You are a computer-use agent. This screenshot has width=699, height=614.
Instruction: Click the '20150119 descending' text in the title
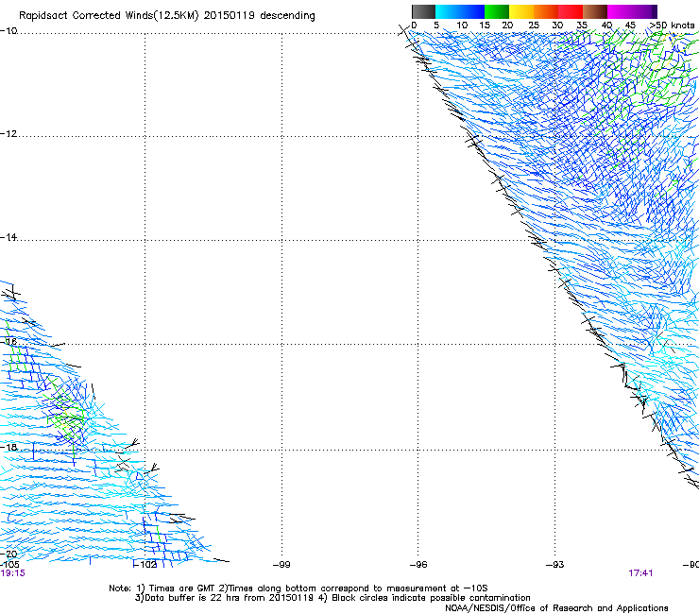tap(260, 16)
